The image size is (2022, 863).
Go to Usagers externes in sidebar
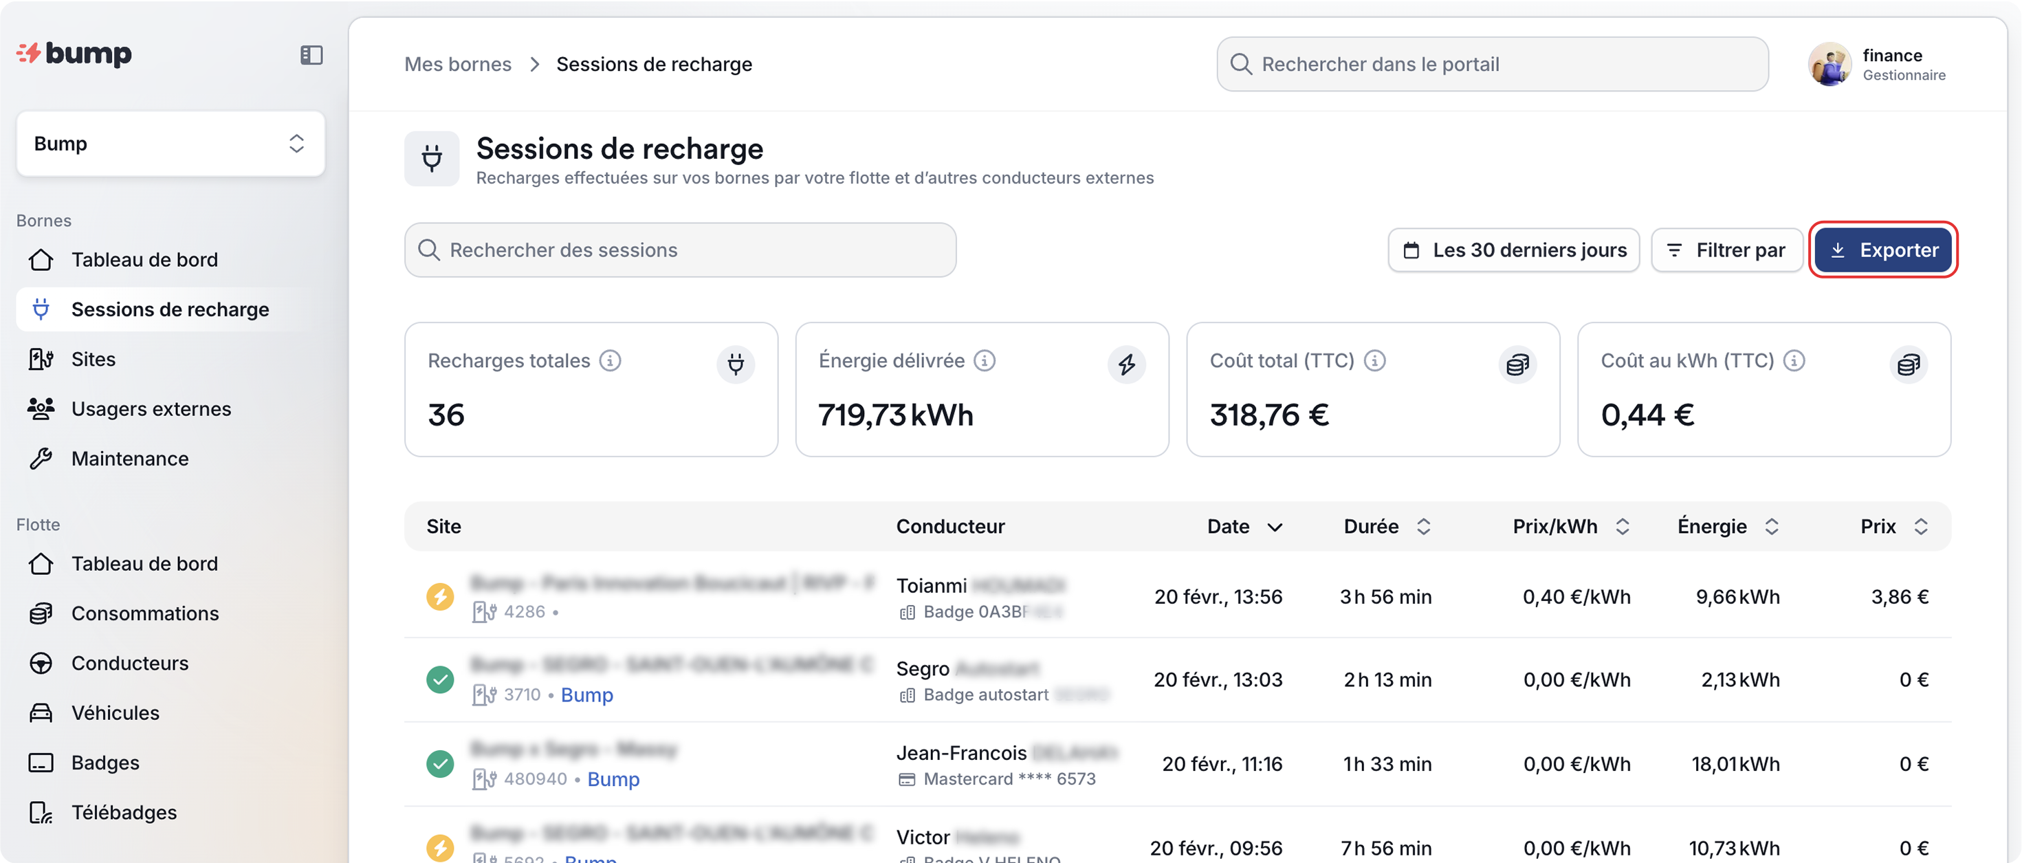click(151, 409)
